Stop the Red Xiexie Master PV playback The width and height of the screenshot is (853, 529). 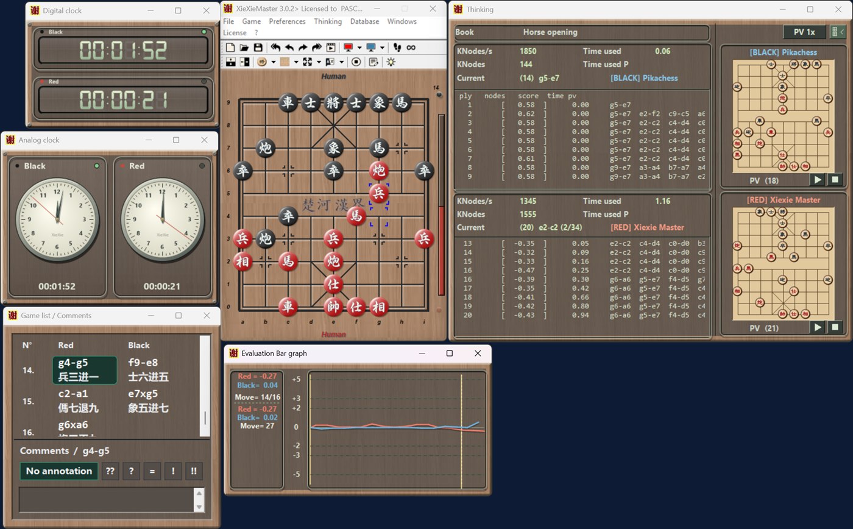835,327
